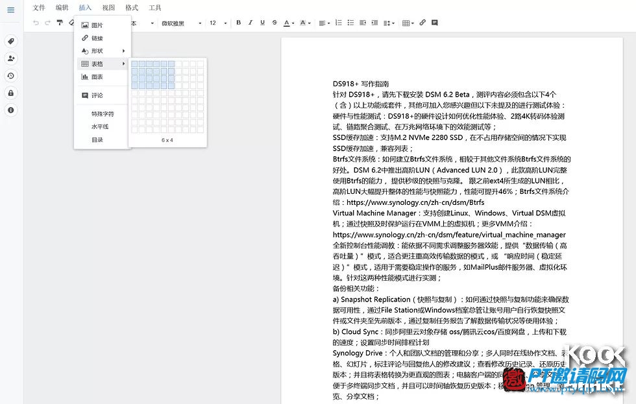
Task: Open the 微软雅黑 font family dropdown
Action: point(181,23)
